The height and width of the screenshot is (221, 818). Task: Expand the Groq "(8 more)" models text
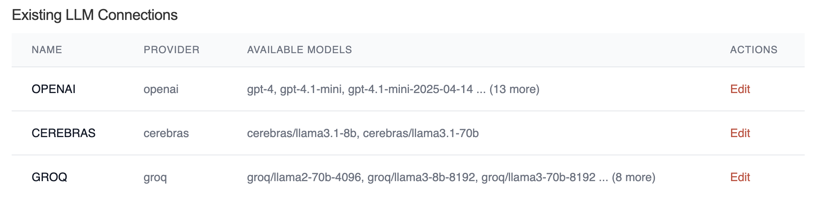point(633,177)
